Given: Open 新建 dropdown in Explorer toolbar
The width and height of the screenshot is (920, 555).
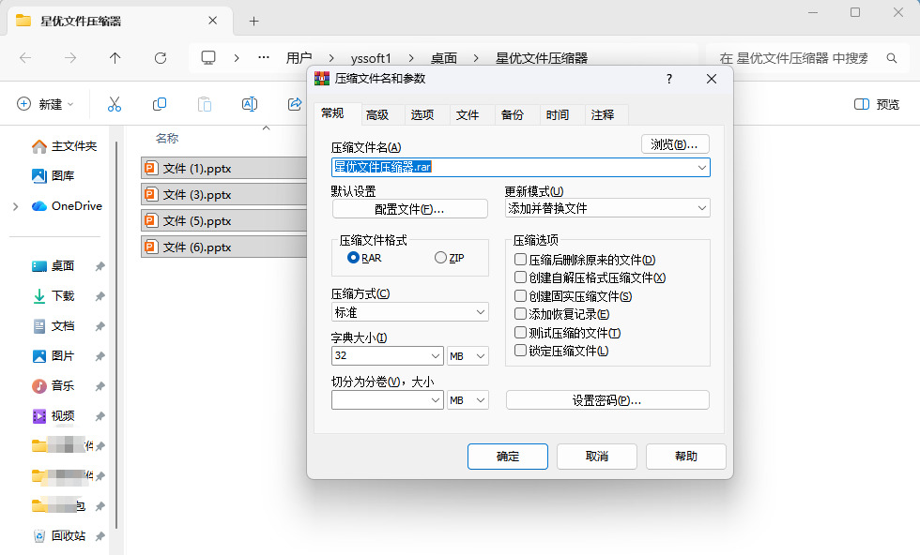Looking at the screenshot, I should 46,104.
